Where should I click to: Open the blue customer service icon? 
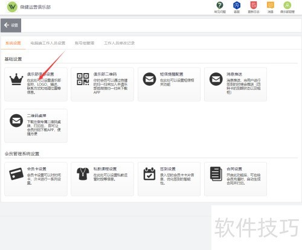[237, 5]
